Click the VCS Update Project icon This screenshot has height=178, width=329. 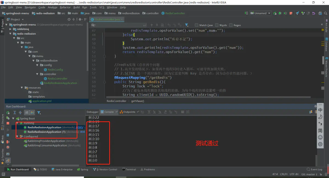click(x=297, y=13)
